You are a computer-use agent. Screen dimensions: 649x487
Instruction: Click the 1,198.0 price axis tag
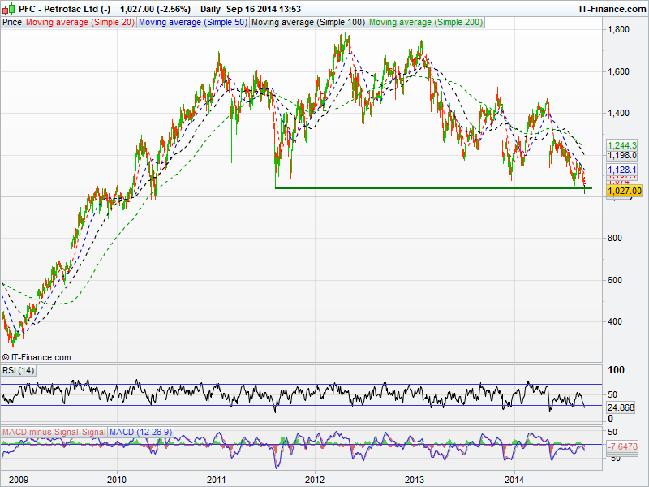(622, 155)
